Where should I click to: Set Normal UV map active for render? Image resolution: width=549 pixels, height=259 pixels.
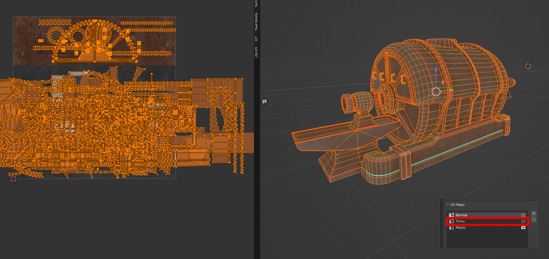(523, 215)
